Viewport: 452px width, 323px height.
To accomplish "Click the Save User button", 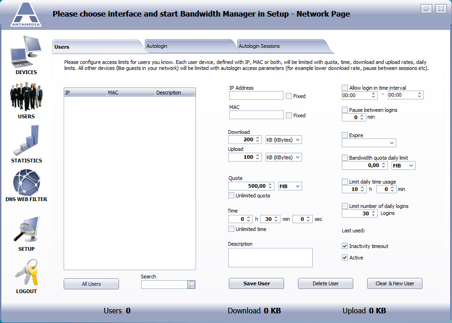I will 256,283.
